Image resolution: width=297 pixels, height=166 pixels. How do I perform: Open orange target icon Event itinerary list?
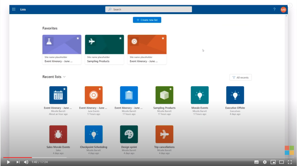click(x=94, y=95)
